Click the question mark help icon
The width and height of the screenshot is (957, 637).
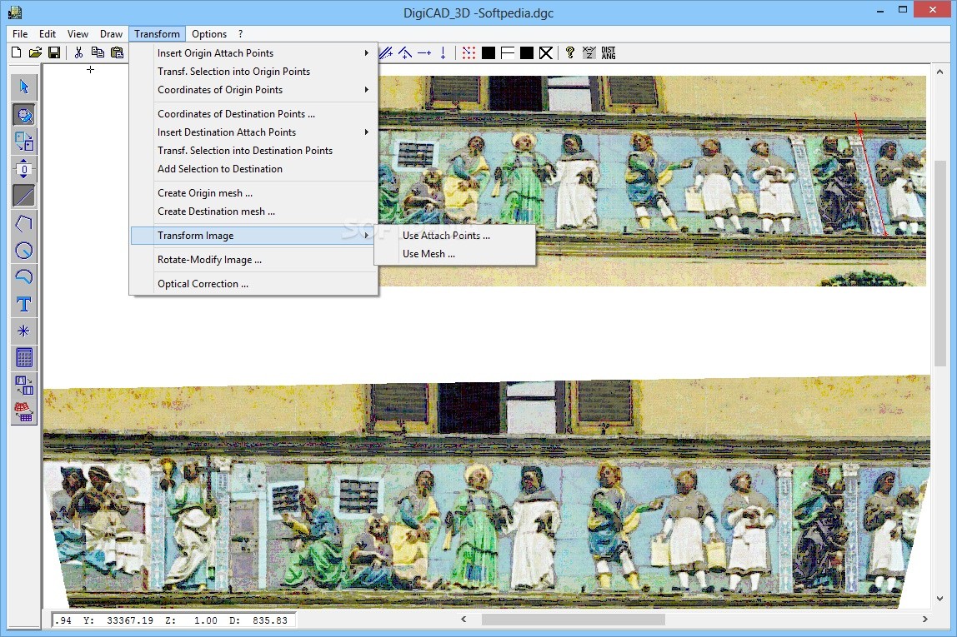point(570,53)
